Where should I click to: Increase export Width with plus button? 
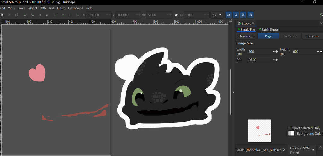point(277,52)
